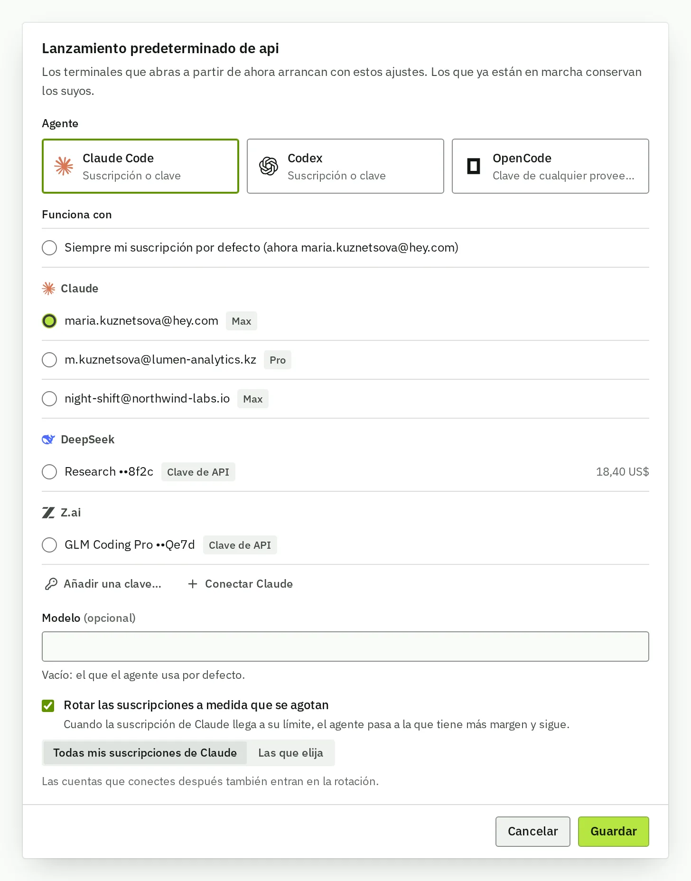Click the Claude section starburst icon
Image resolution: width=691 pixels, height=881 pixels.
pyautogui.click(x=48, y=289)
